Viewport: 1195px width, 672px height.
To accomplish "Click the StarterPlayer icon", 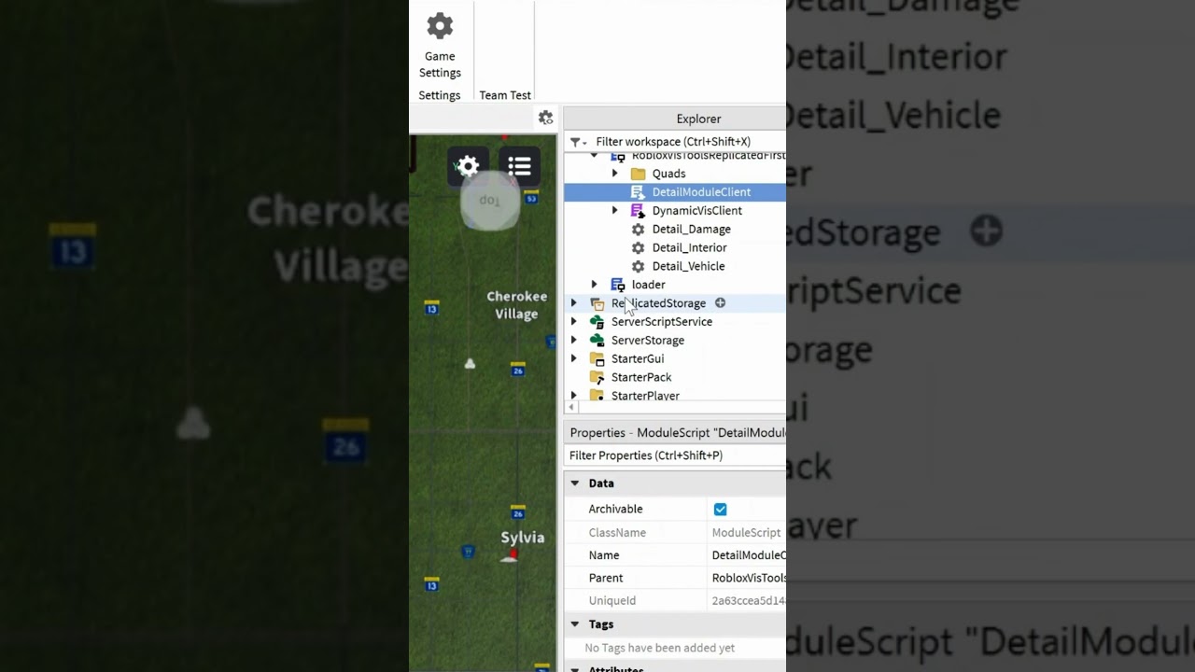I will click(x=597, y=396).
